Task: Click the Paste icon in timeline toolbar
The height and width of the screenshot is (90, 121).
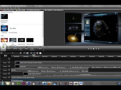Action: (40, 53)
